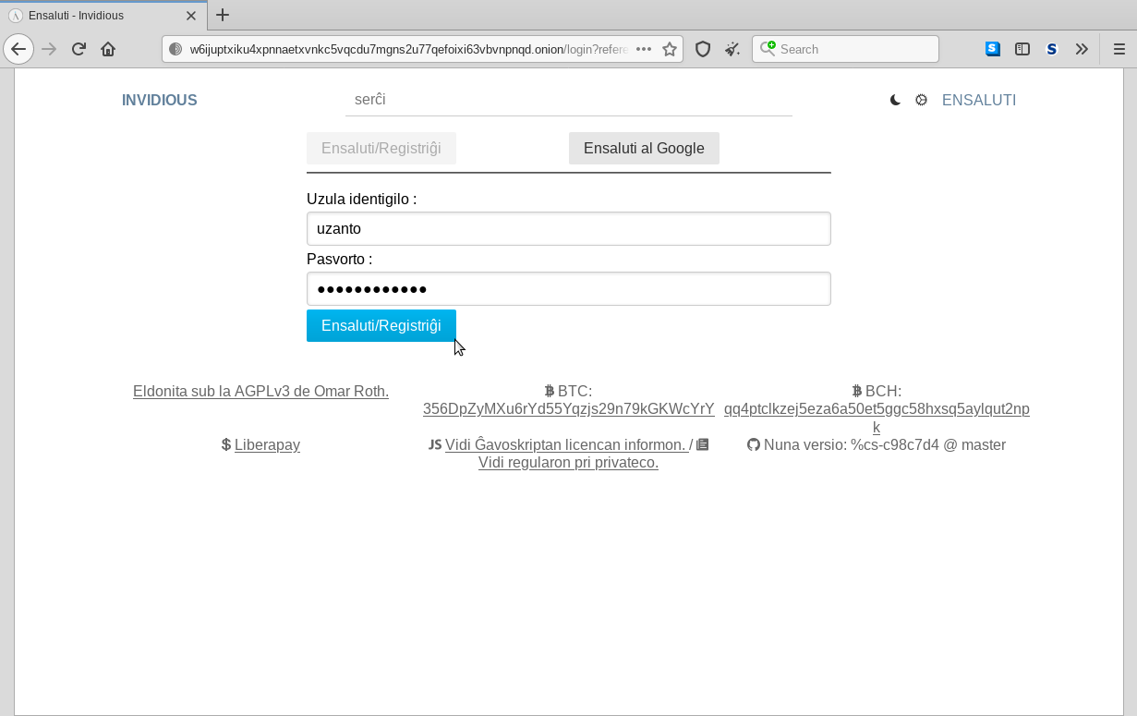Click into the Pasvorto password field
1137x716 pixels.
tap(568, 289)
